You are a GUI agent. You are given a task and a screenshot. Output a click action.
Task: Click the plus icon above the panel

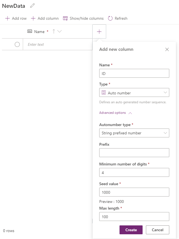pyautogui.click(x=99, y=32)
